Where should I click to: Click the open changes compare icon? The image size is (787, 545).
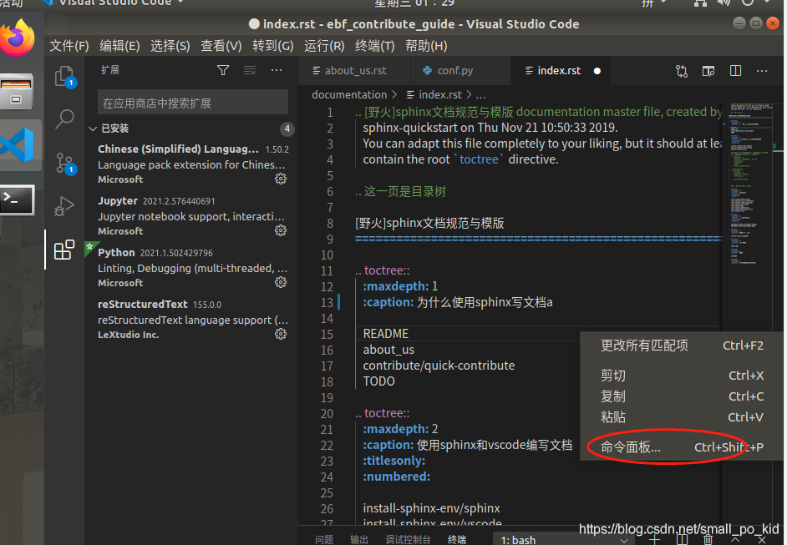(682, 71)
